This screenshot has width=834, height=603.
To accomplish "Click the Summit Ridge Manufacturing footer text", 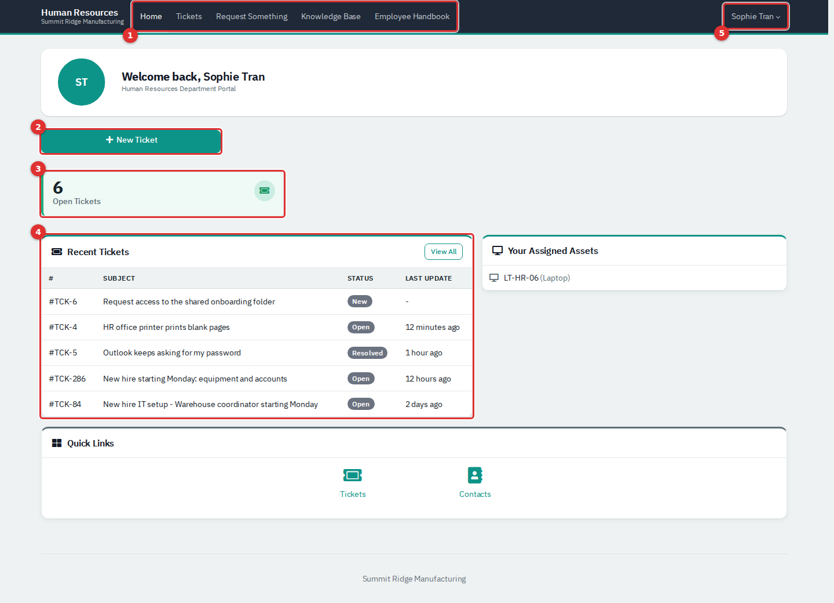I will (414, 579).
